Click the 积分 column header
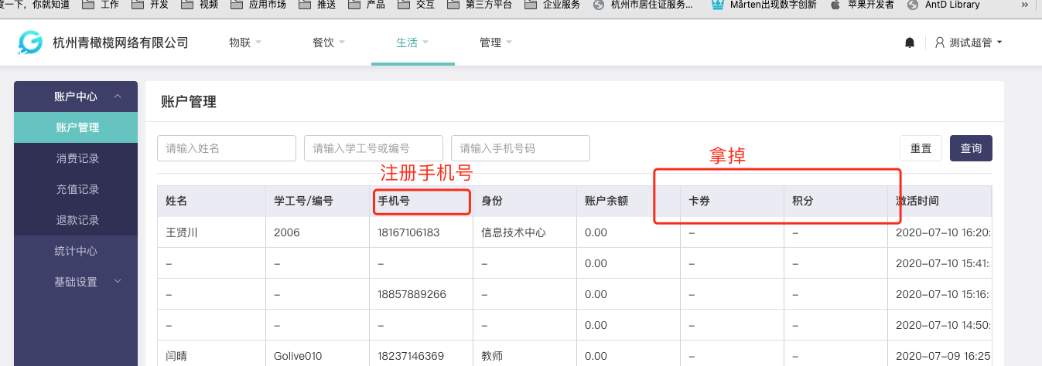Screen dimensions: 1042x366 point(835,201)
